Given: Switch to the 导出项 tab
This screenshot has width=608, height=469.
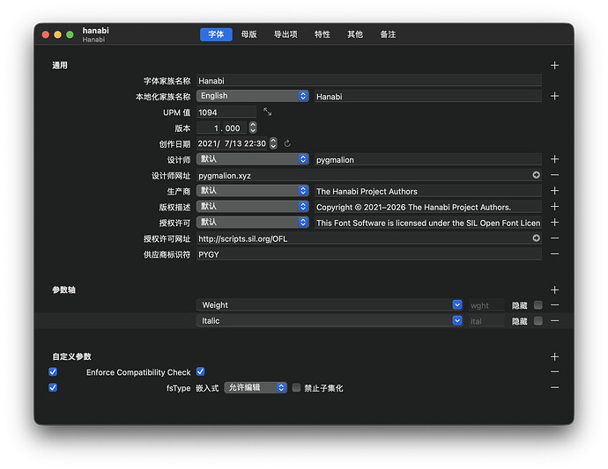Looking at the screenshot, I should (285, 34).
